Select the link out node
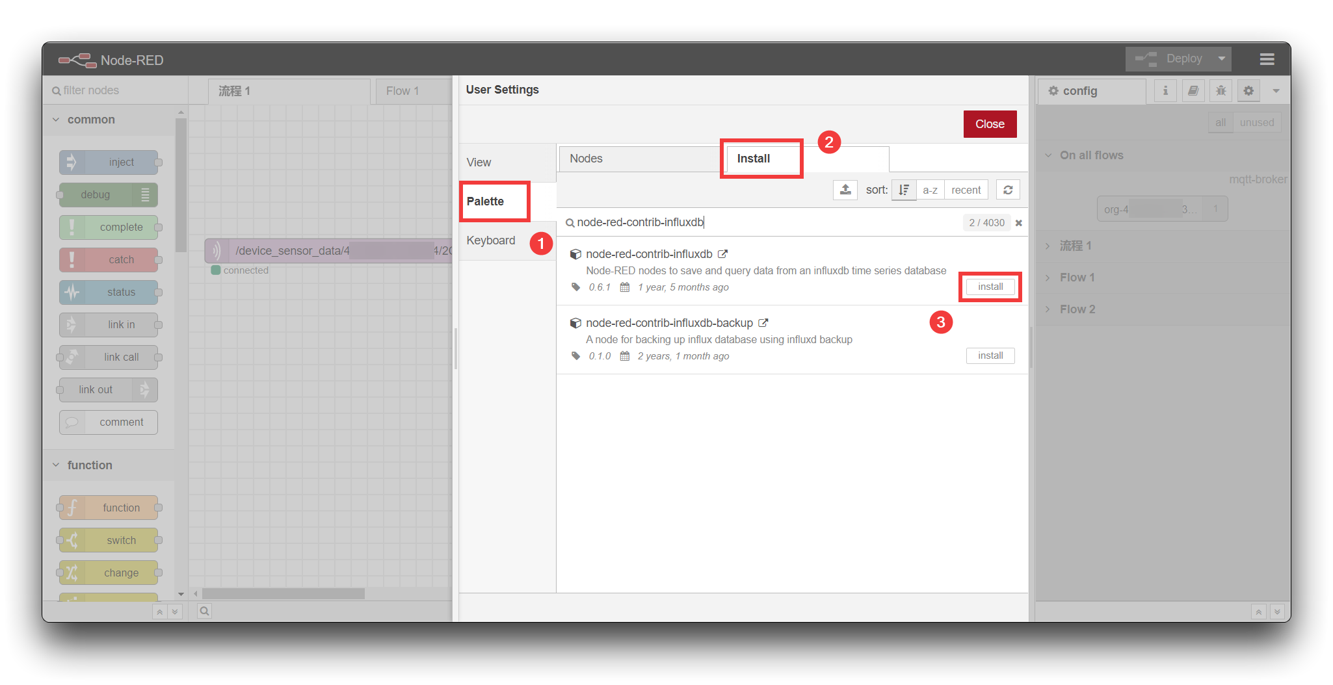 (x=109, y=390)
